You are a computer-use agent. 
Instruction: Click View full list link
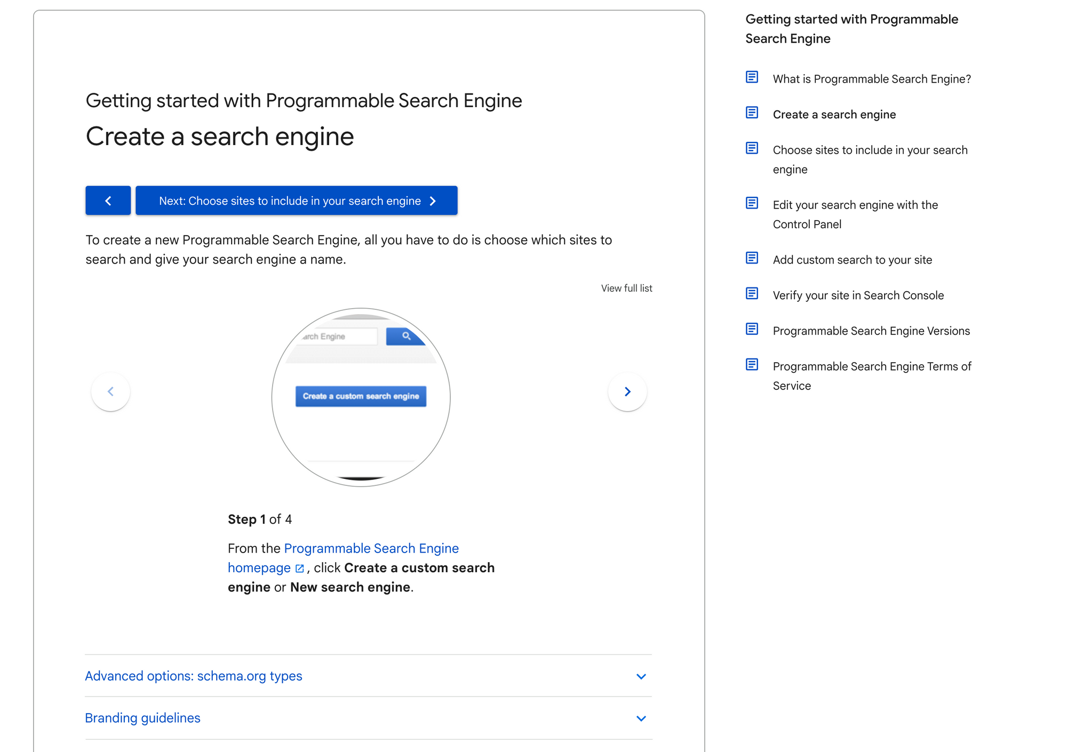point(626,288)
